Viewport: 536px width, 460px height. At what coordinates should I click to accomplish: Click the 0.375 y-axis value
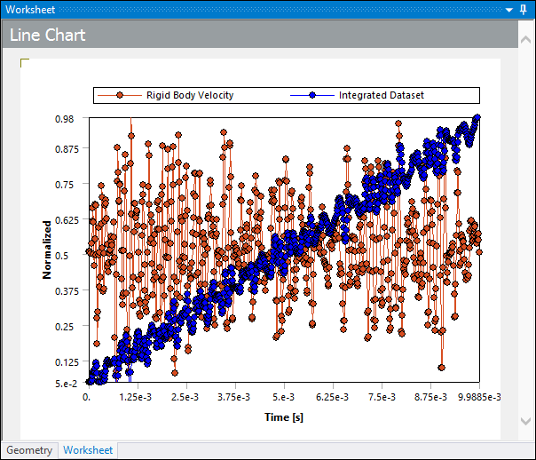click(67, 291)
